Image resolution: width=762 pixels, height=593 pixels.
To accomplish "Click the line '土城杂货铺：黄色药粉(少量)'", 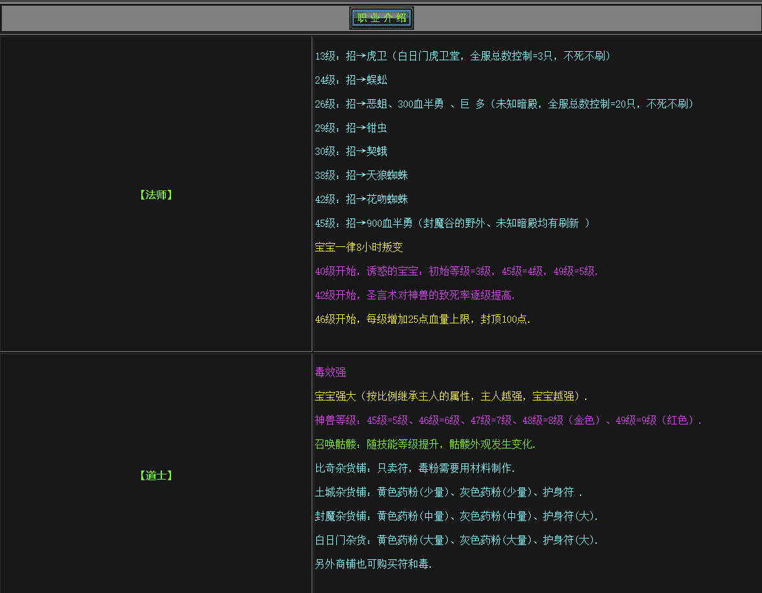I will [x=448, y=492].
